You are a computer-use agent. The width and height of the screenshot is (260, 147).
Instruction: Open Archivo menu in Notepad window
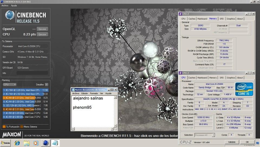click(76, 93)
